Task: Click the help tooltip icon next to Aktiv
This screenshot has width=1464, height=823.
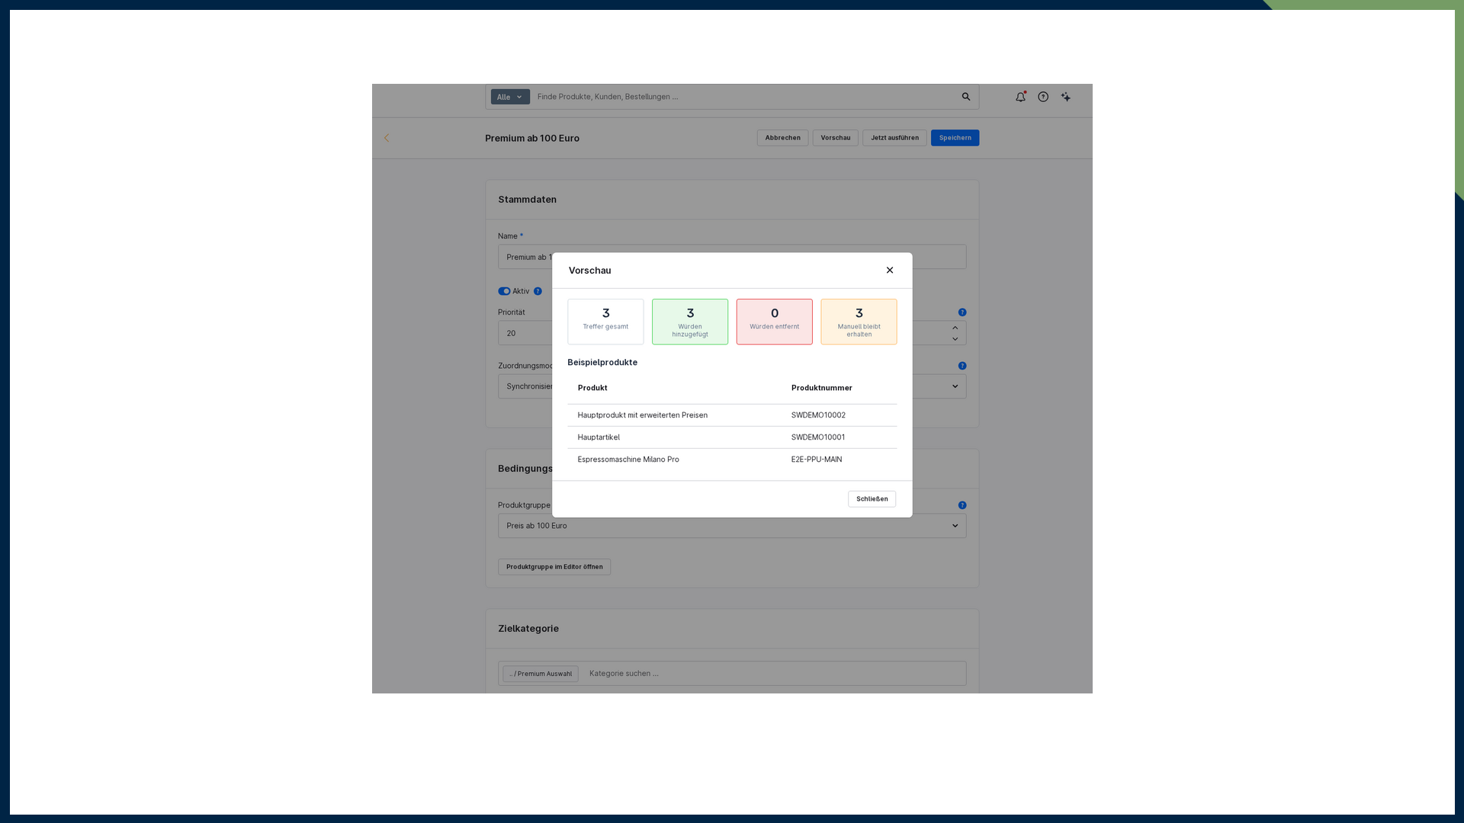Action: tap(538, 291)
